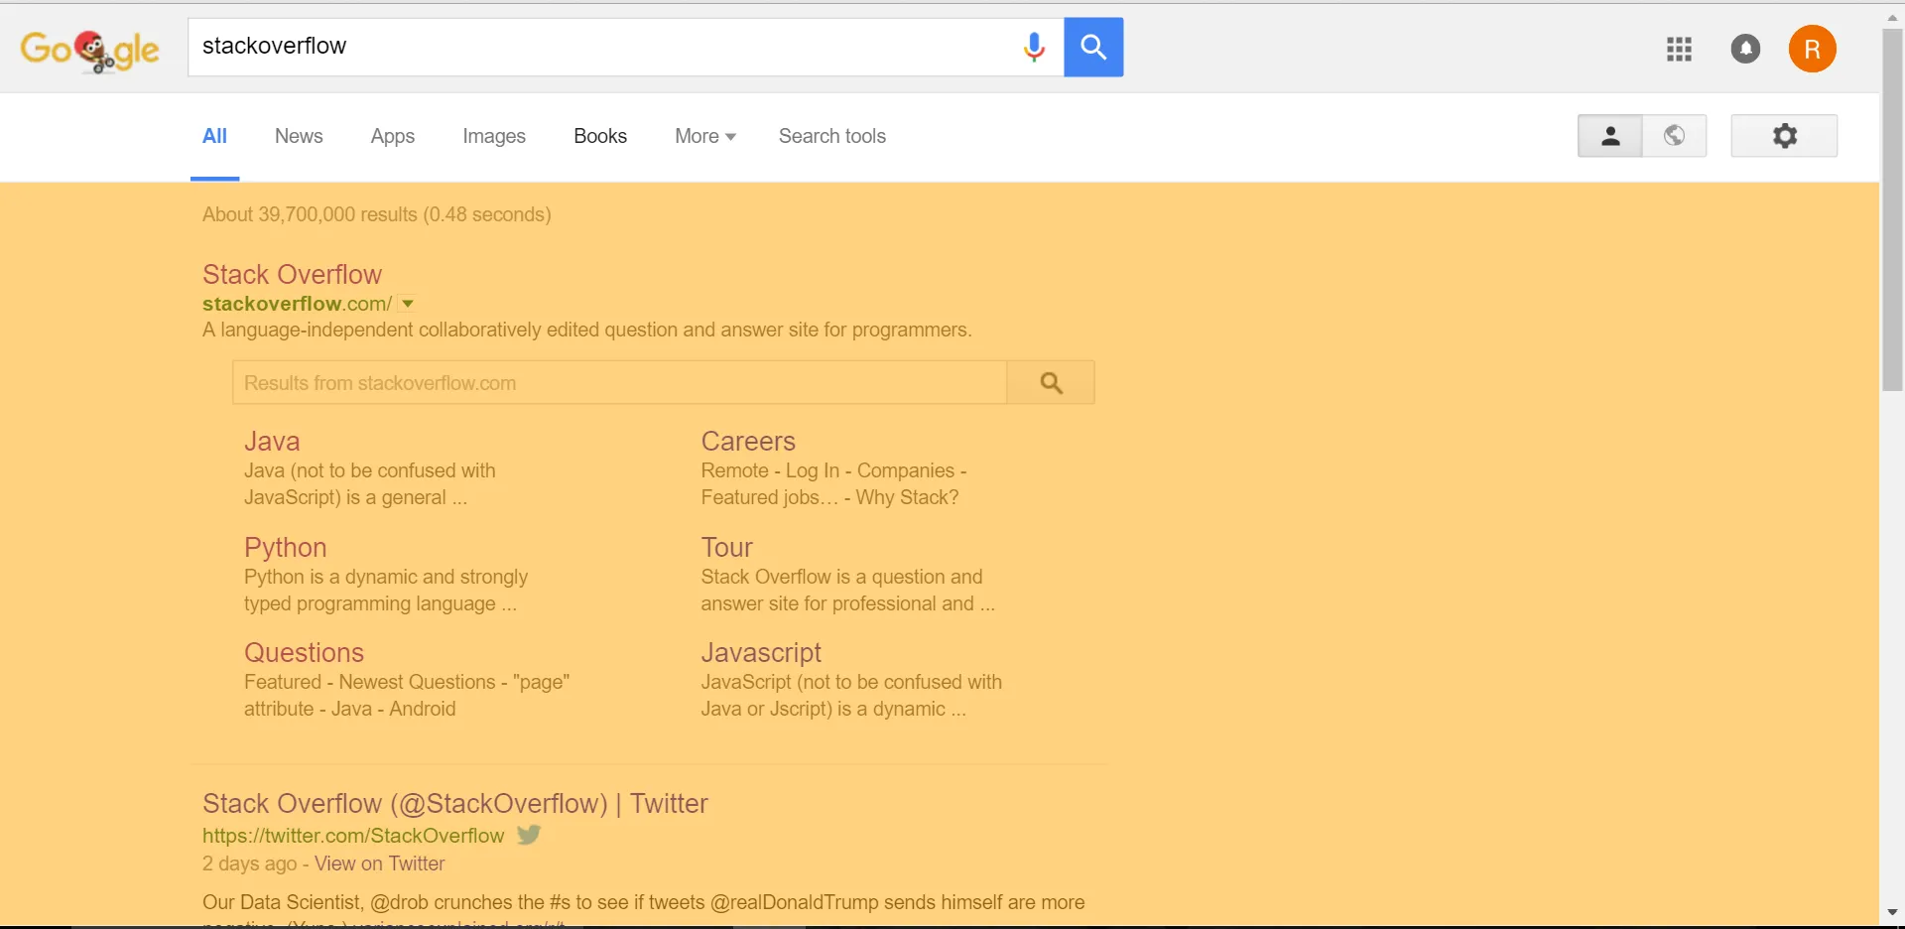The height and width of the screenshot is (929, 1905).
Task: Switch to the Images tab
Action: tap(494, 136)
